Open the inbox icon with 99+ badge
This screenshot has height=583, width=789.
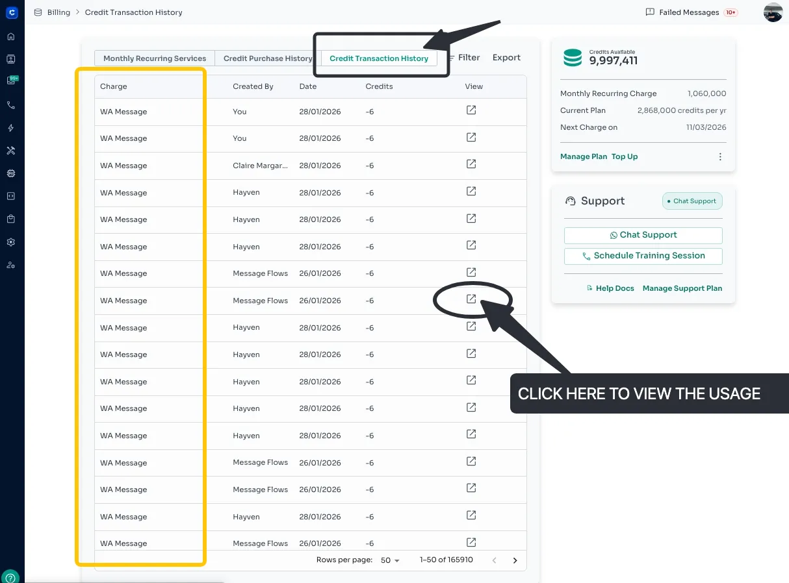point(11,81)
